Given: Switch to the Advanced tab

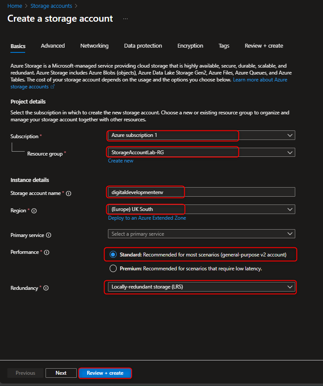Looking at the screenshot, I should coord(52,45).
